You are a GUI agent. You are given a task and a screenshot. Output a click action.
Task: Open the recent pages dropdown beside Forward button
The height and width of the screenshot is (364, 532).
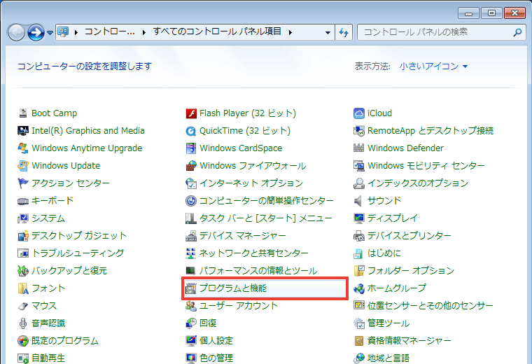point(50,33)
